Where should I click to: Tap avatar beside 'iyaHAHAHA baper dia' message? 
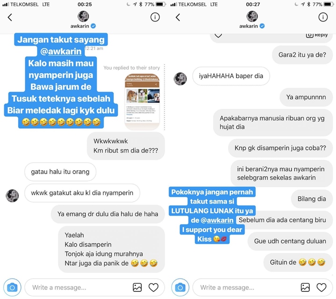tap(180, 79)
